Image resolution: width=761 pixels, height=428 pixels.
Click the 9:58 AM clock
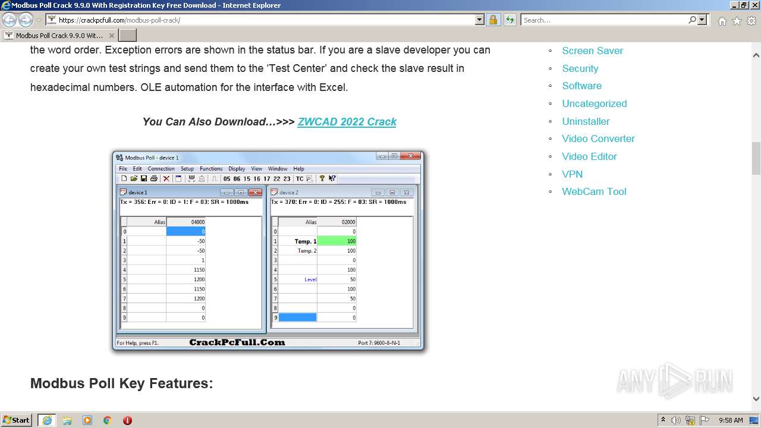click(731, 420)
